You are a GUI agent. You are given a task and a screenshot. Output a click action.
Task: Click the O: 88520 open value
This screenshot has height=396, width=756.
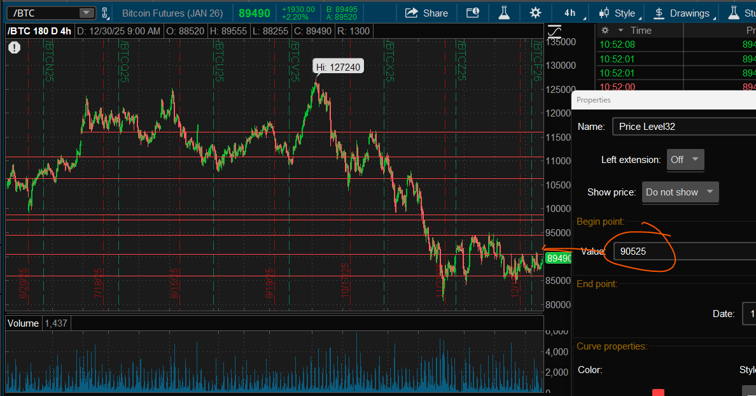coord(185,31)
